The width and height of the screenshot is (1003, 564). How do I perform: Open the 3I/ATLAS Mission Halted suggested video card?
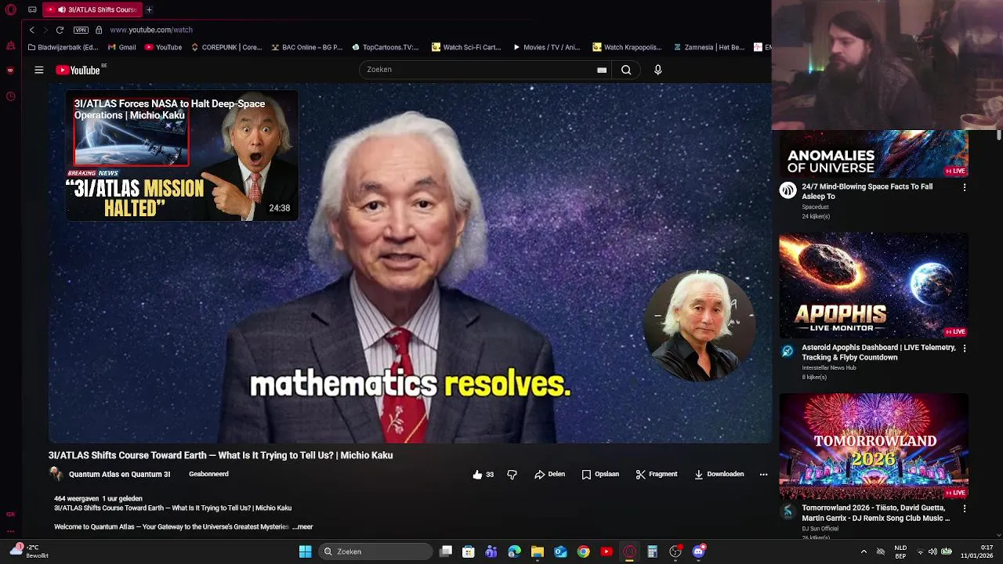[x=182, y=155]
